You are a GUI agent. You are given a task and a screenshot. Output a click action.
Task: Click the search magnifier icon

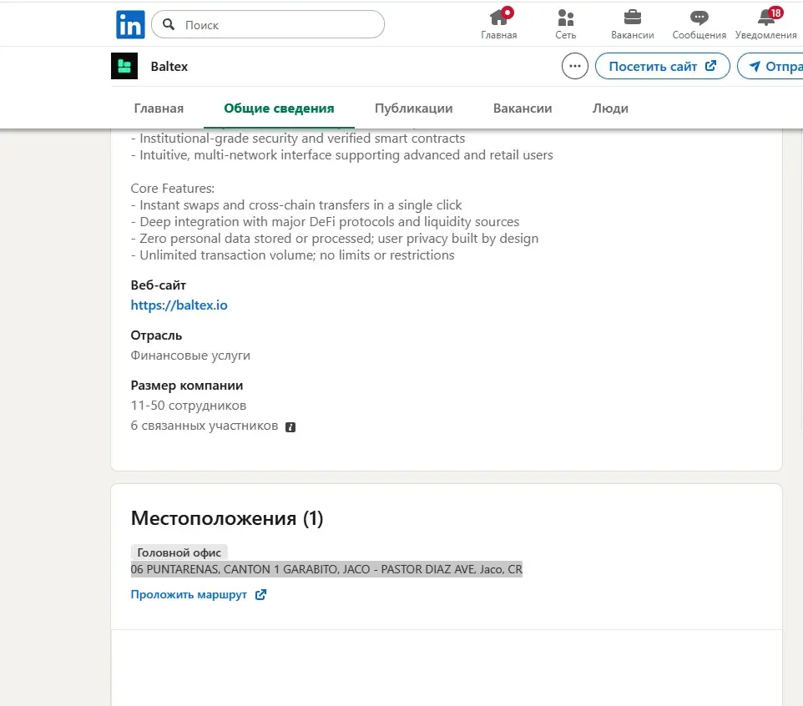click(169, 24)
